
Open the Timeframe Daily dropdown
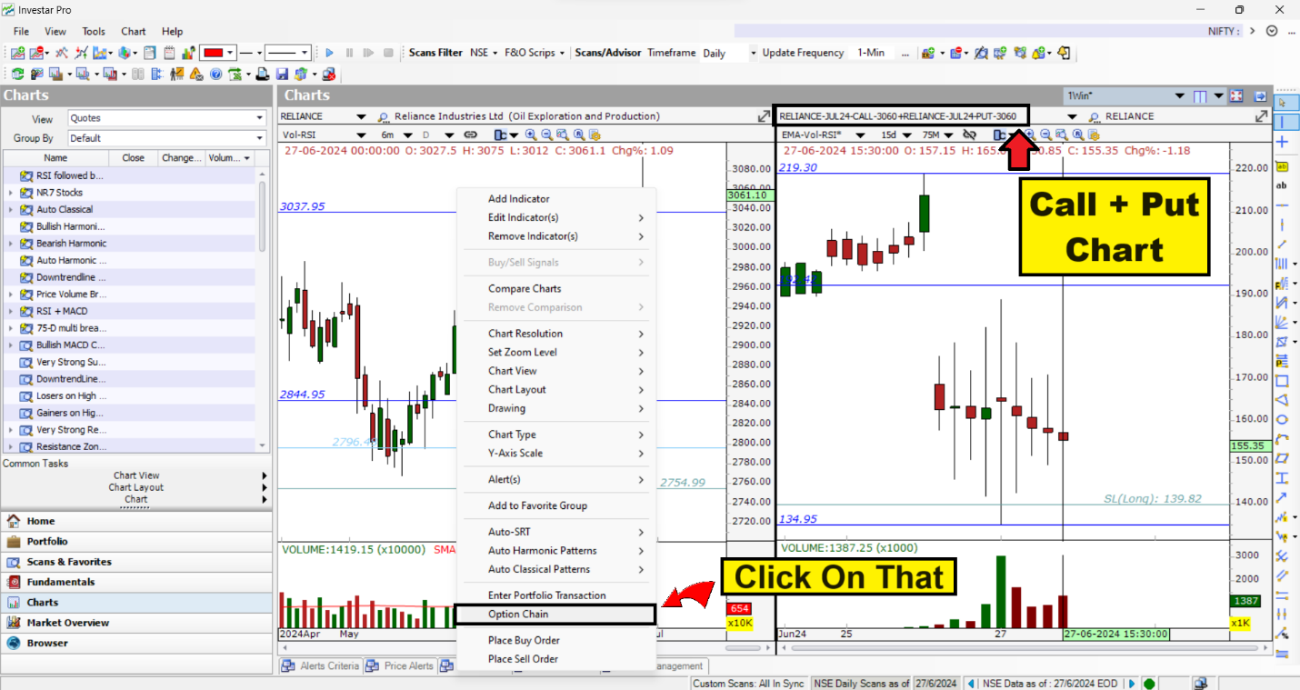pyautogui.click(x=753, y=54)
